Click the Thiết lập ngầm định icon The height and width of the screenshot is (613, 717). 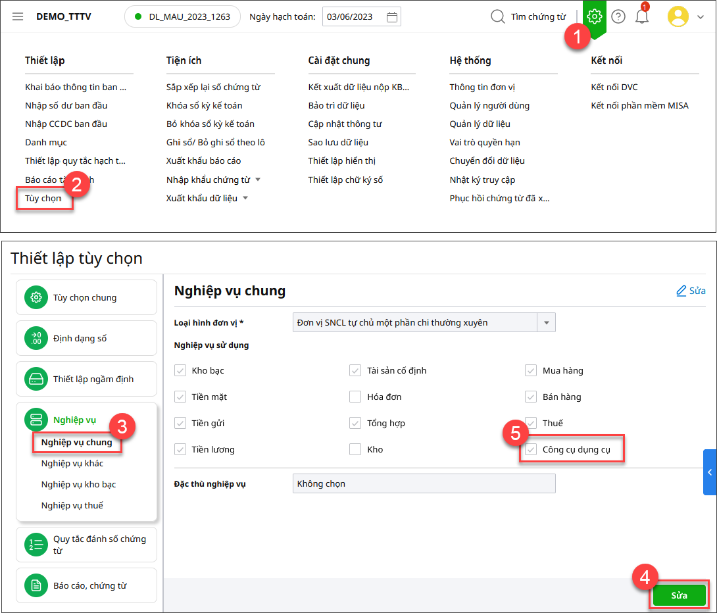36,379
